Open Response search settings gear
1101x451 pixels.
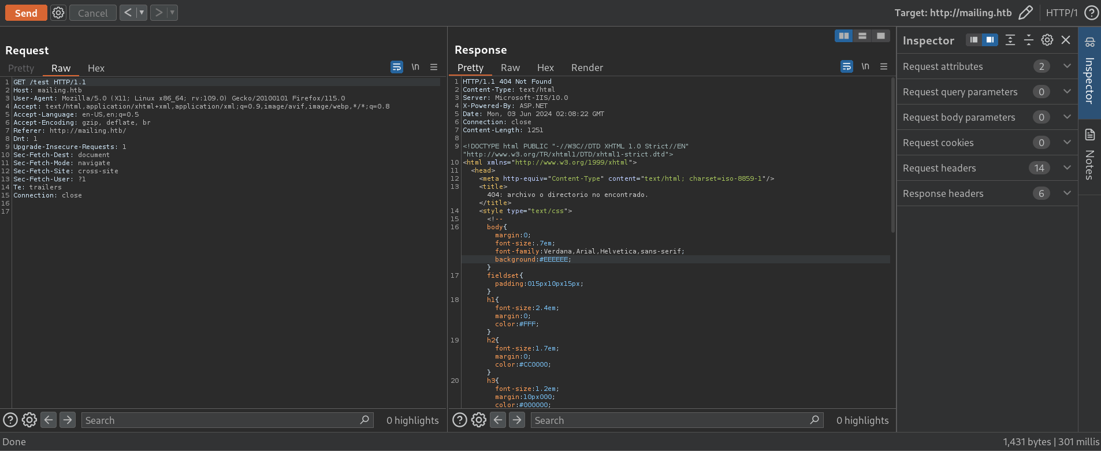[x=479, y=420]
